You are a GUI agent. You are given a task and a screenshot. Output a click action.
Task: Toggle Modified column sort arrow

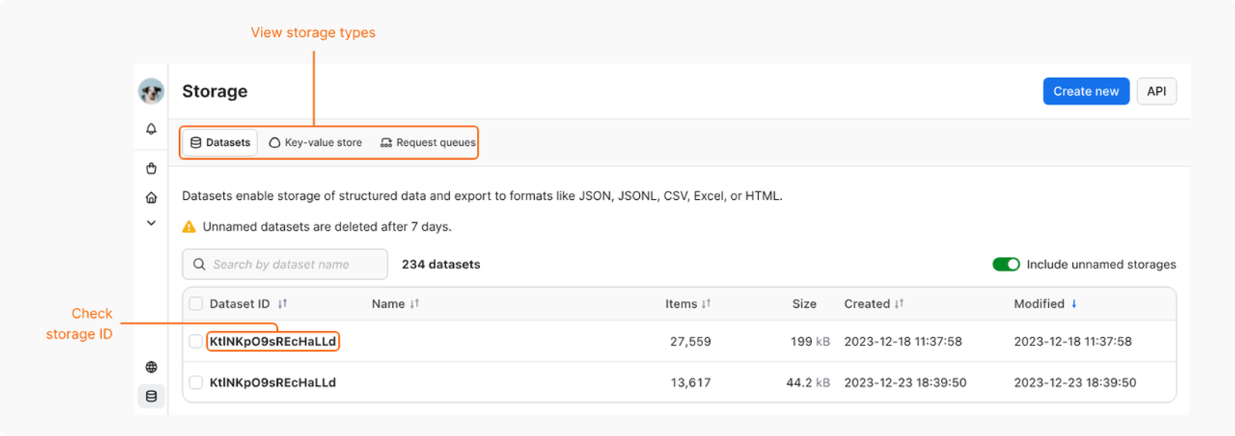tap(1074, 304)
